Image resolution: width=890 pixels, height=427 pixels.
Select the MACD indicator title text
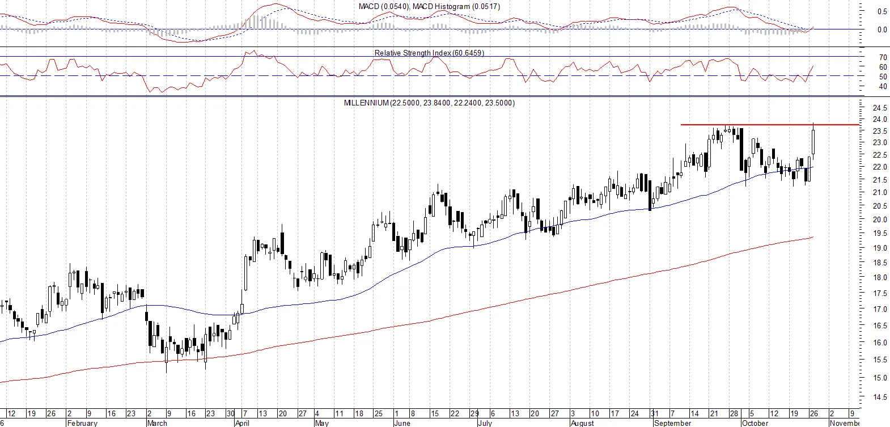point(429,6)
